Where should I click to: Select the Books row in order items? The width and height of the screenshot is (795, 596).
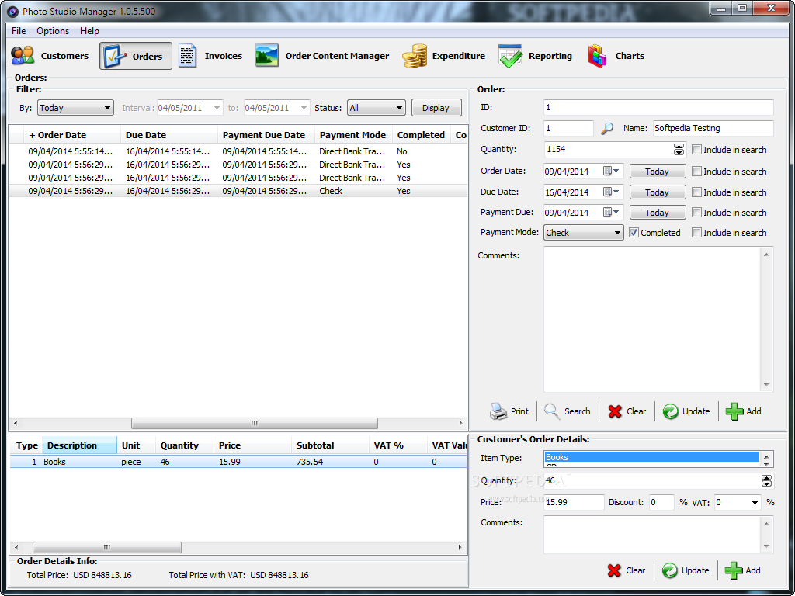coord(238,462)
